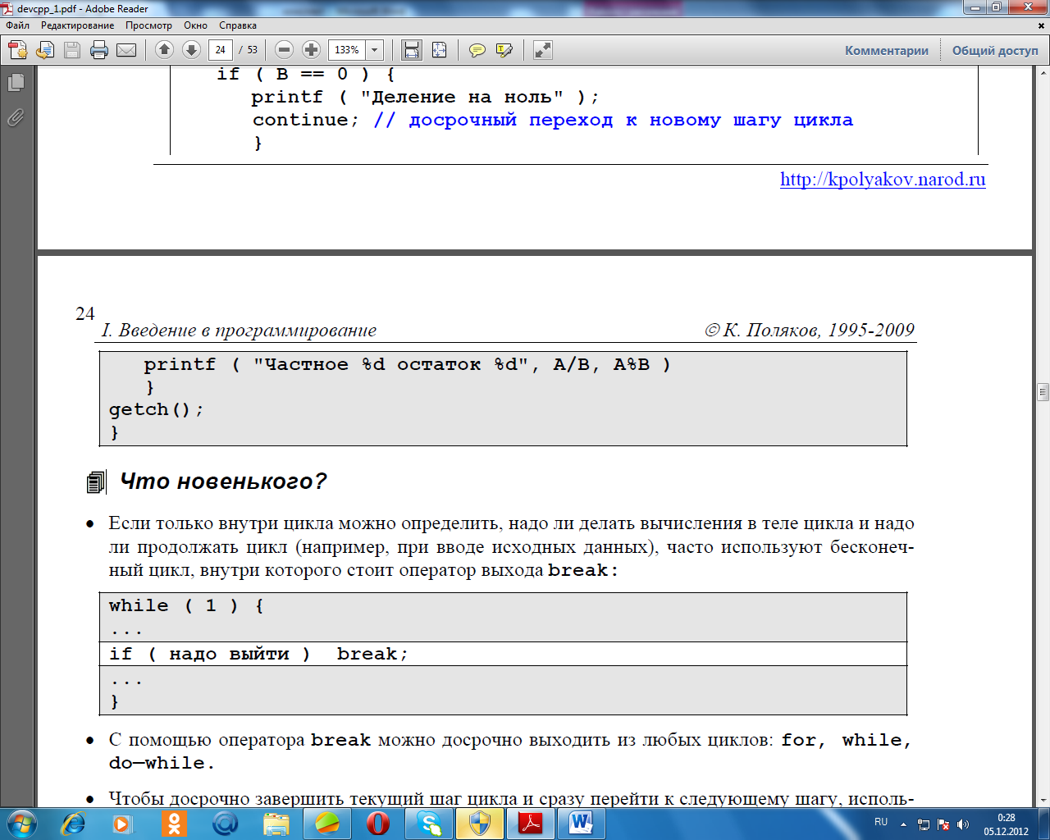Screen dimensions: 1050x840
Task: Click the scroll up arrow of vertical scrollbar
Action: (x=1043, y=72)
